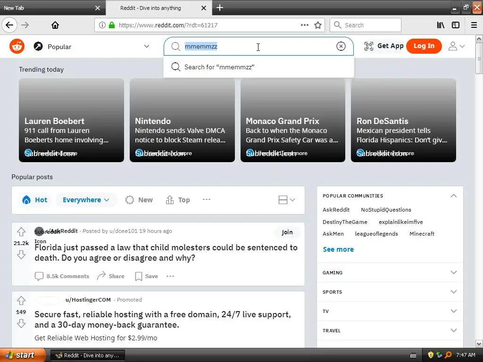Click the Popular arrow icon
Image resolution: width=483 pixels, height=362 pixels.
coord(38,47)
